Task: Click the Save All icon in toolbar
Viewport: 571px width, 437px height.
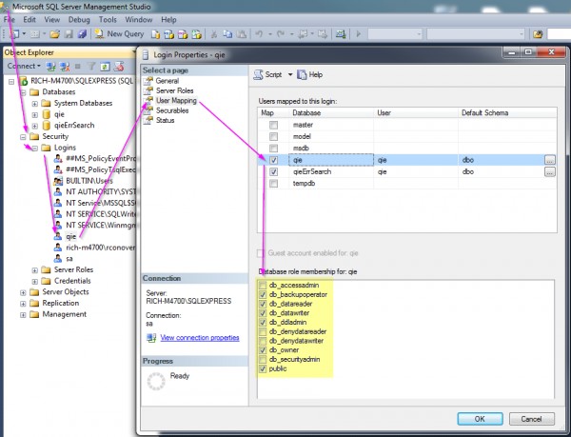Action: click(82, 34)
